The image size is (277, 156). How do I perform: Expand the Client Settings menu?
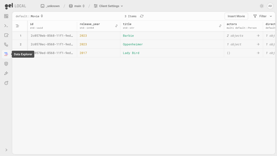(x=108, y=6)
